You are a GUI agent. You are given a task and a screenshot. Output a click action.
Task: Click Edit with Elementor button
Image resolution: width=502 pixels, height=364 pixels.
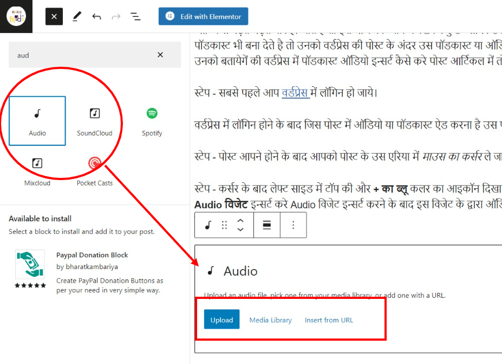203,16
